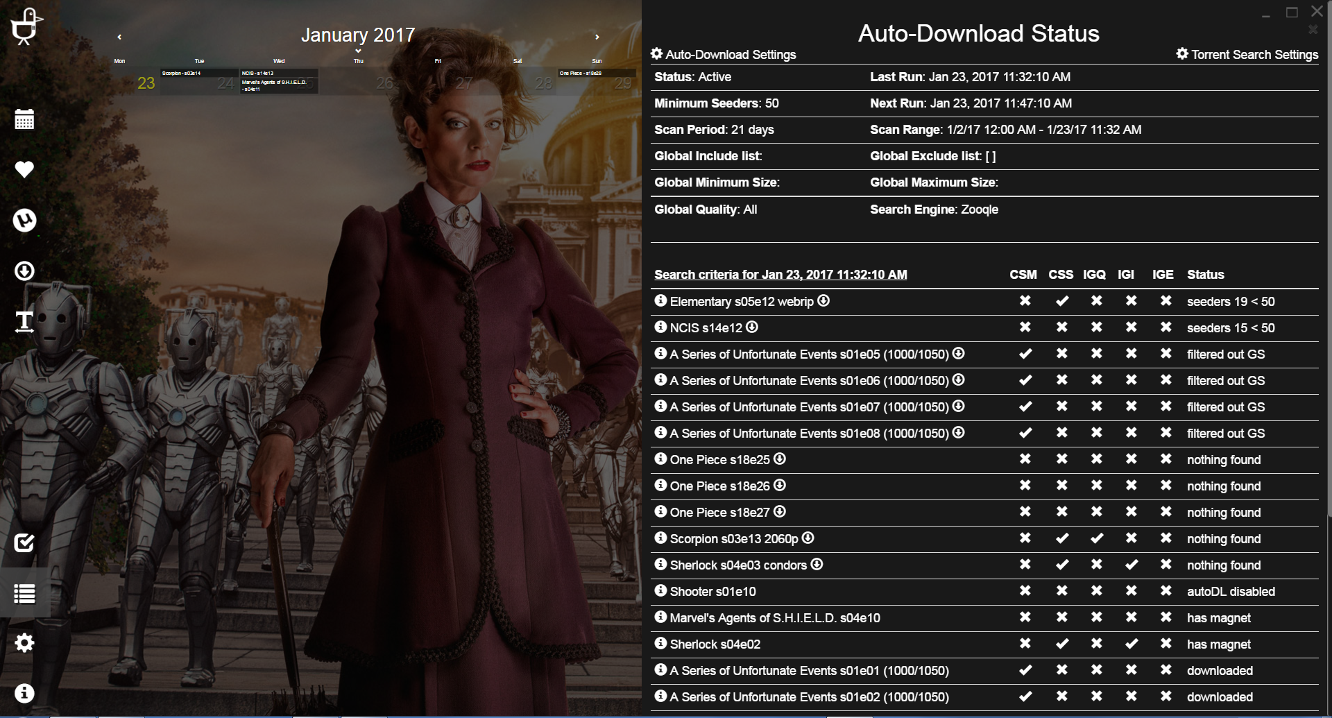Show info for Shooter s01e10

pyautogui.click(x=660, y=590)
